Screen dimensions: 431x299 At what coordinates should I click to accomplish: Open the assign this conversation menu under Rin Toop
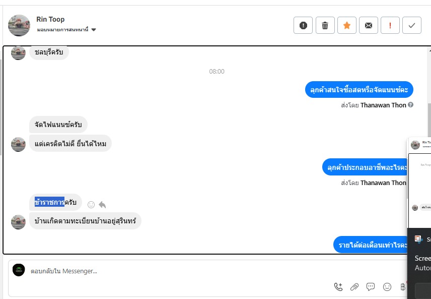(x=66, y=29)
